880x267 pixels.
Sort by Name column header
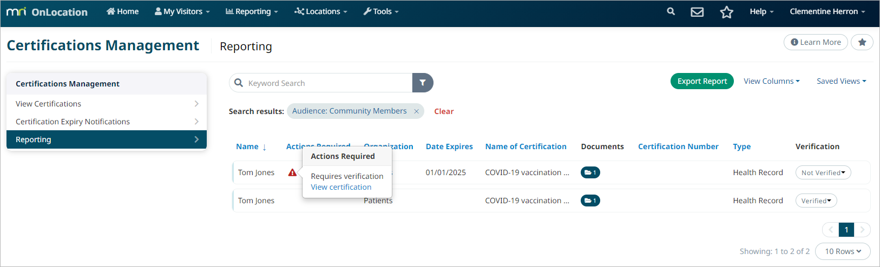point(251,146)
